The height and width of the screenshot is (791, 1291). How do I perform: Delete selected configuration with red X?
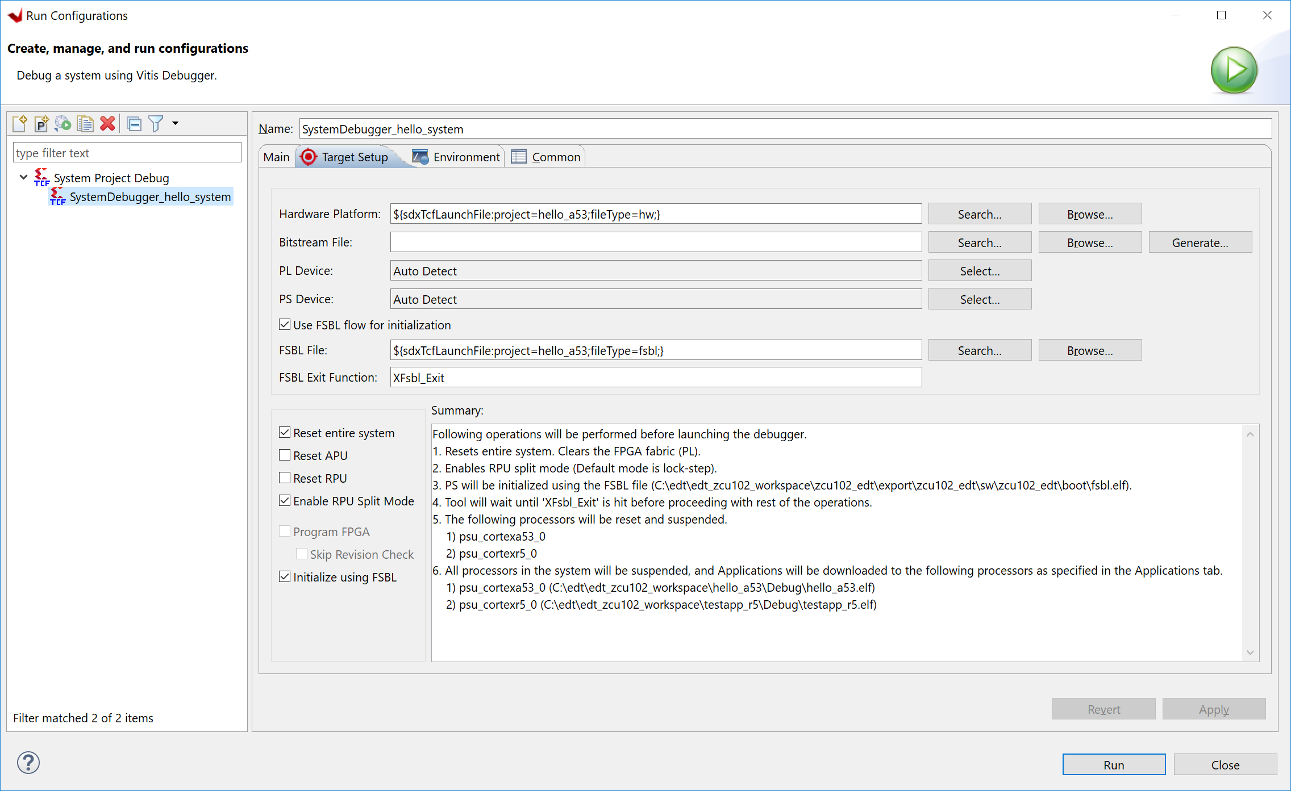click(x=107, y=123)
